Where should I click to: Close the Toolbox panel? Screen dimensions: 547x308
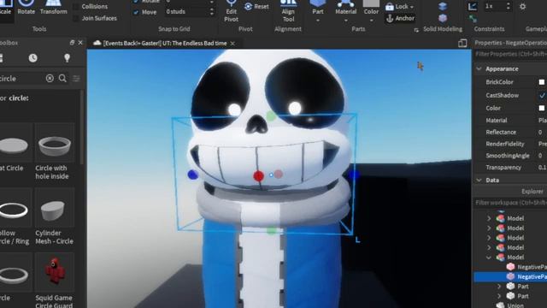click(x=80, y=43)
